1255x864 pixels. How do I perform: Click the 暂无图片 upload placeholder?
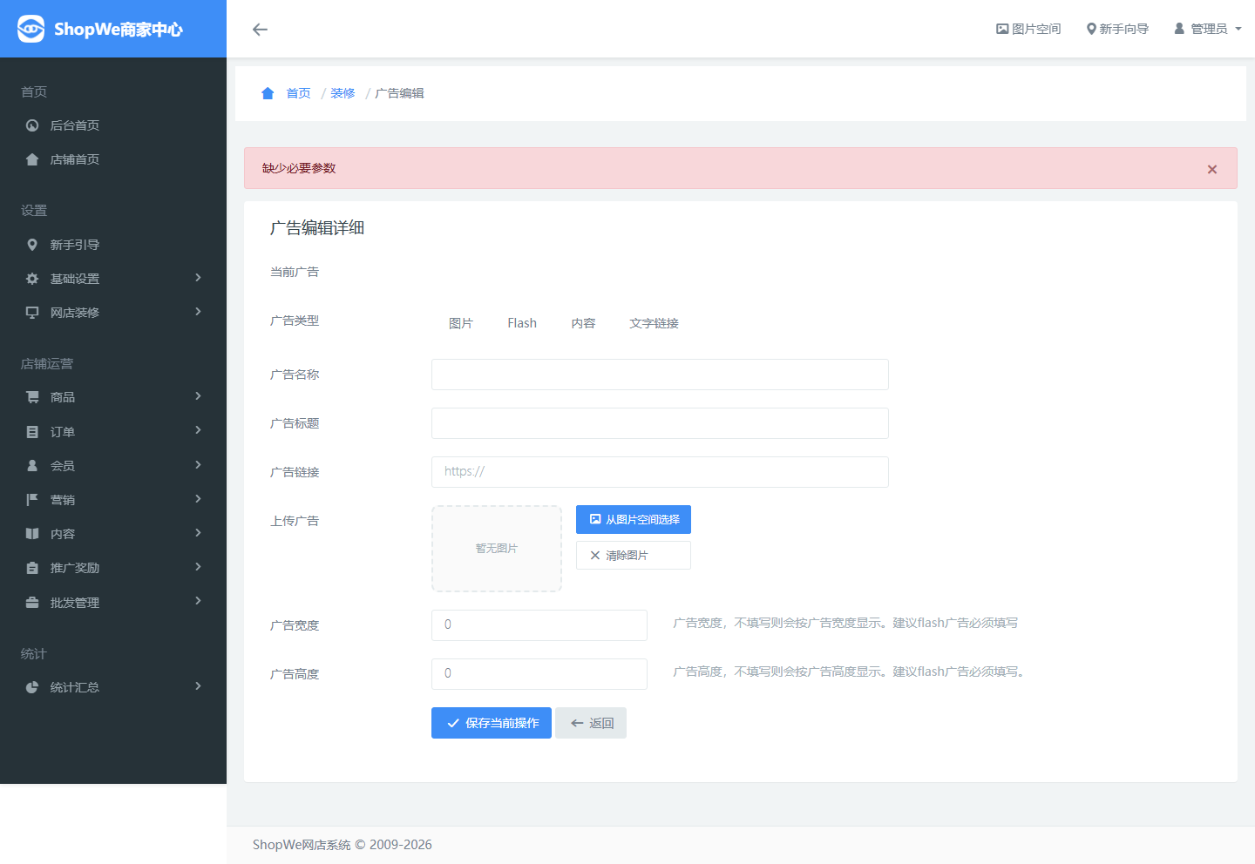pyautogui.click(x=497, y=549)
